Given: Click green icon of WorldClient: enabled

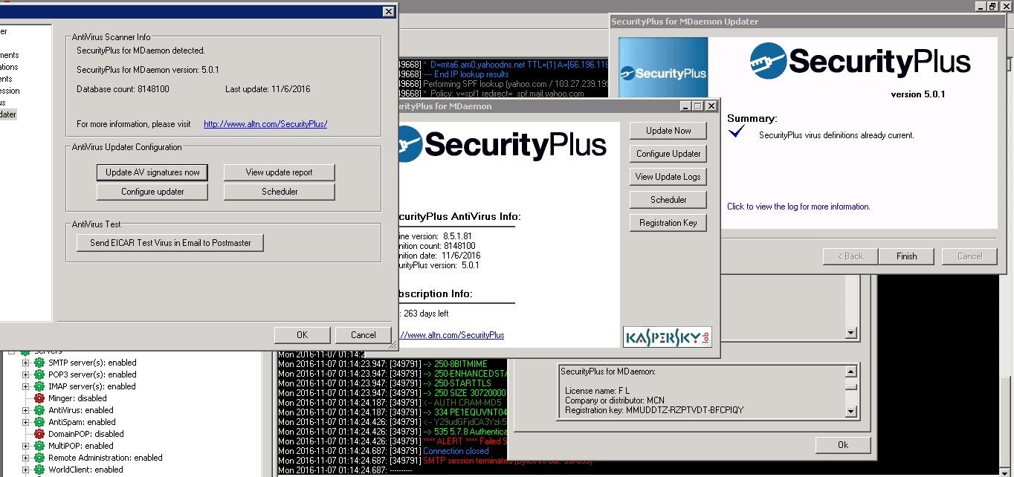Looking at the screenshot, I should 39,470.
